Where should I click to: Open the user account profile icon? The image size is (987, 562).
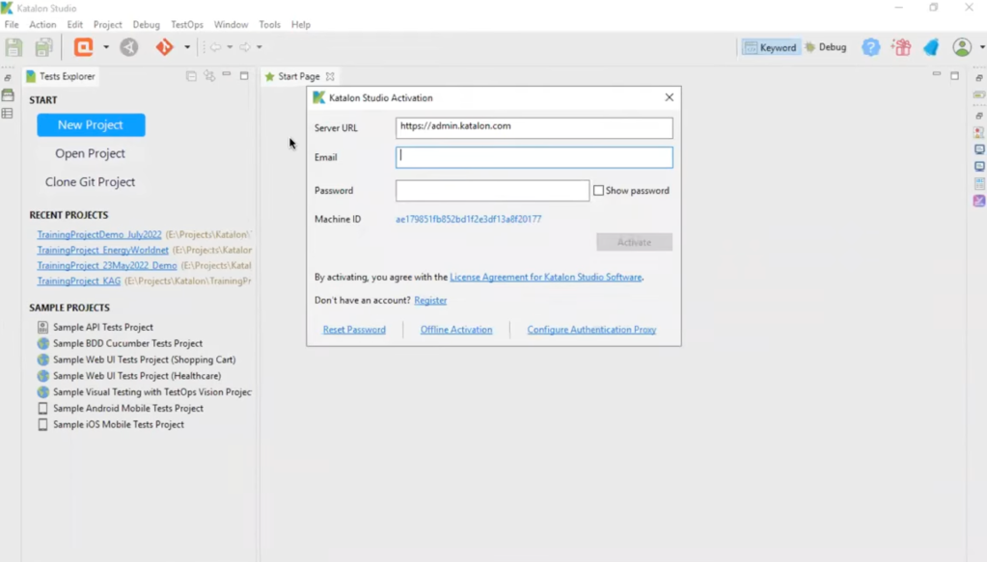[x=962, y=47]
